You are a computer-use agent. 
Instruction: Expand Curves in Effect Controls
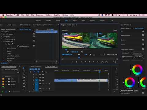[x=3, y=53]
